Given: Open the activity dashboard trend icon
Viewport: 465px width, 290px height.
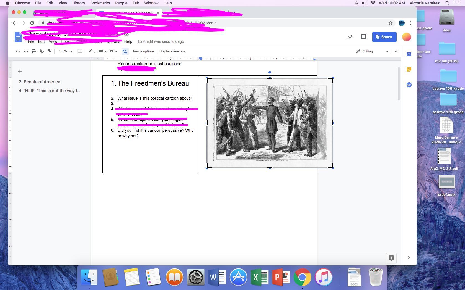Looking at the screenshot, I should 350,37.
